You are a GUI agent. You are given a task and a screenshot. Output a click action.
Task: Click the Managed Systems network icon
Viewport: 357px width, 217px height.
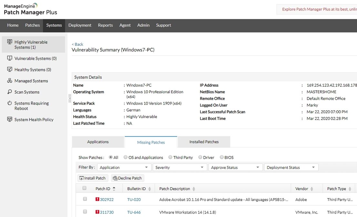pyautogui.click(x=10, y=81)
